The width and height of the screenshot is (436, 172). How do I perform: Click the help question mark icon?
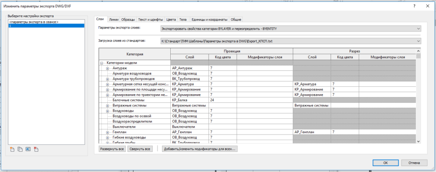[414, 6]
